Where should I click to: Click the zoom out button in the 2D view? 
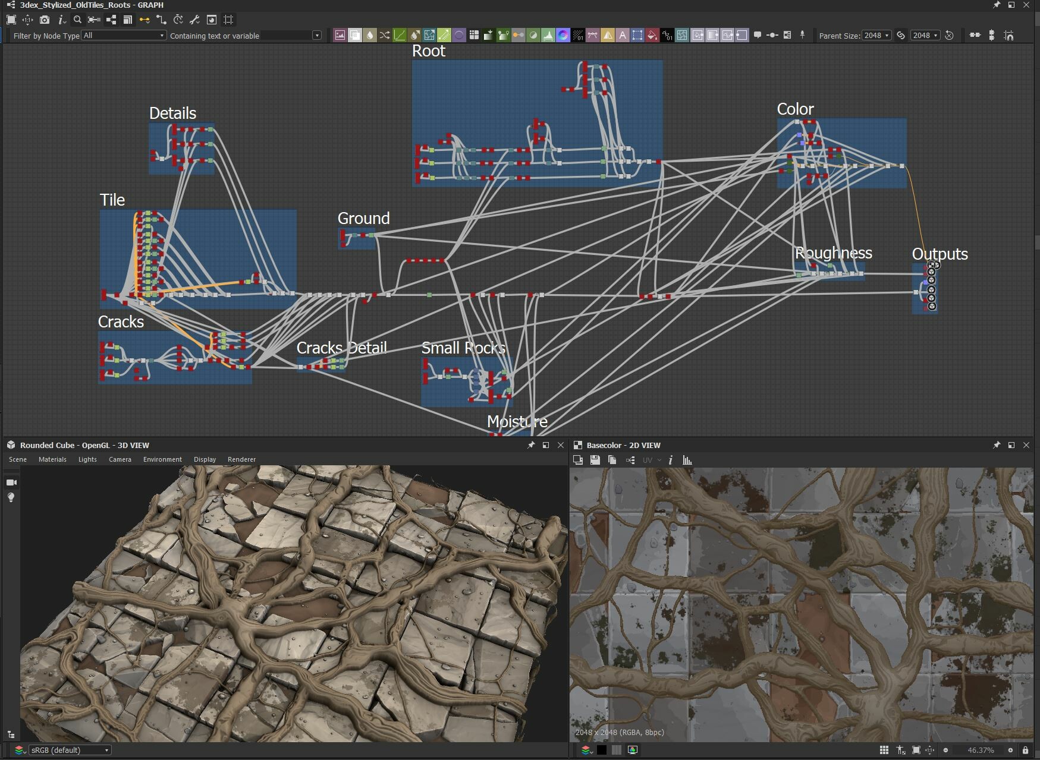(945, 750)
